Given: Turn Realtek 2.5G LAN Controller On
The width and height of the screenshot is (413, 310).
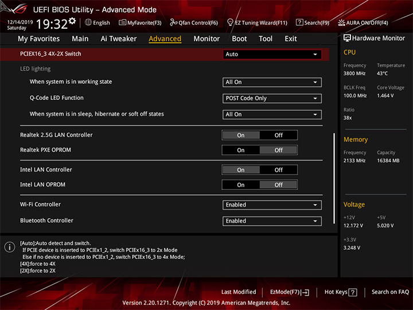Looking at the screenshot, I should pos(241,135).
